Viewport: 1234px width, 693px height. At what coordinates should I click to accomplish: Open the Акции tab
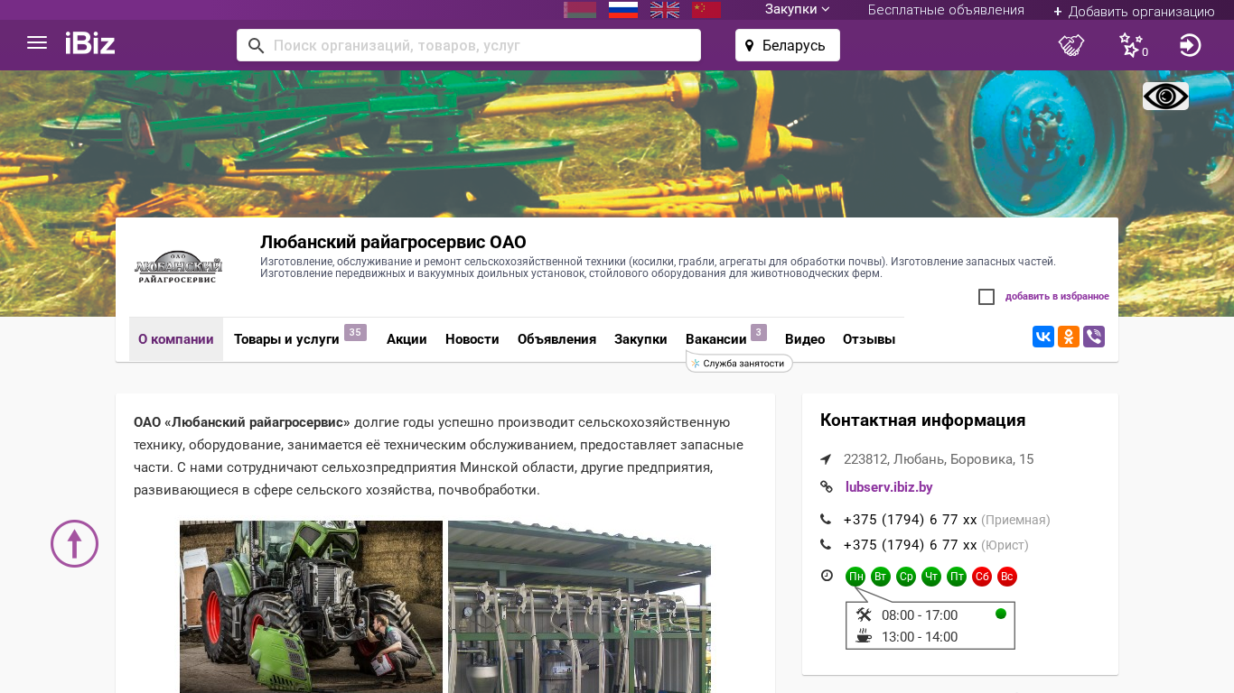pyautogui.click(x=407, y=339)
